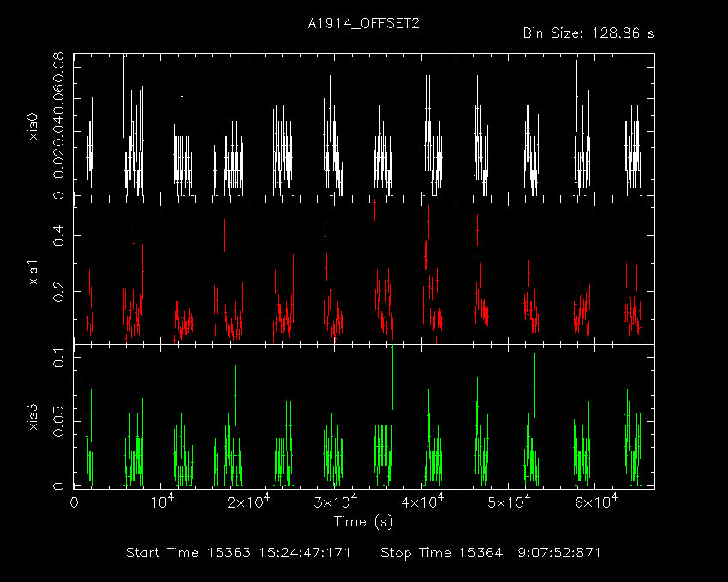Click the Bin Size: 128.86 s label
The width and height of the screenshot is (728, 582).
[x=588, y=33]
